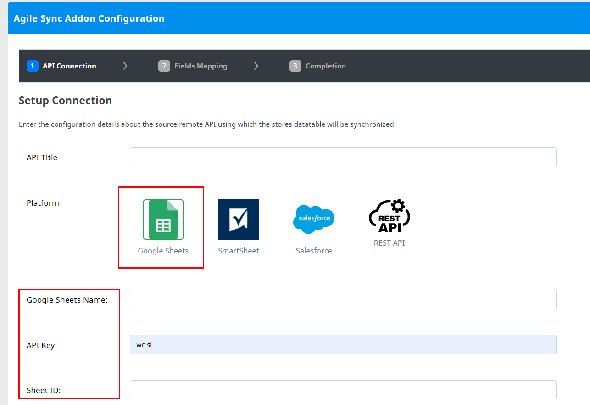This screenshot has width=590, height=405.
Task: Click the API Key field containing wc-sl
Action: click(x=343, y=344)
